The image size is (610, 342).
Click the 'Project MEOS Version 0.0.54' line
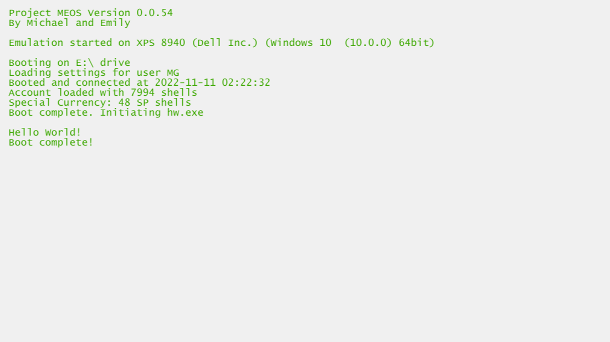91,13
